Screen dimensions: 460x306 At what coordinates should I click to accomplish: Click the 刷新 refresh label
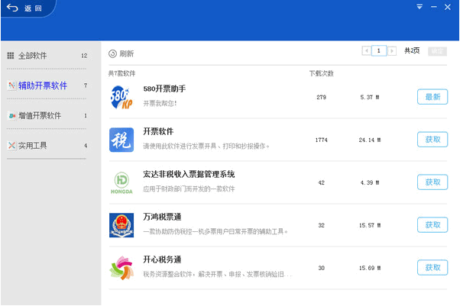(x=127, y=53)
